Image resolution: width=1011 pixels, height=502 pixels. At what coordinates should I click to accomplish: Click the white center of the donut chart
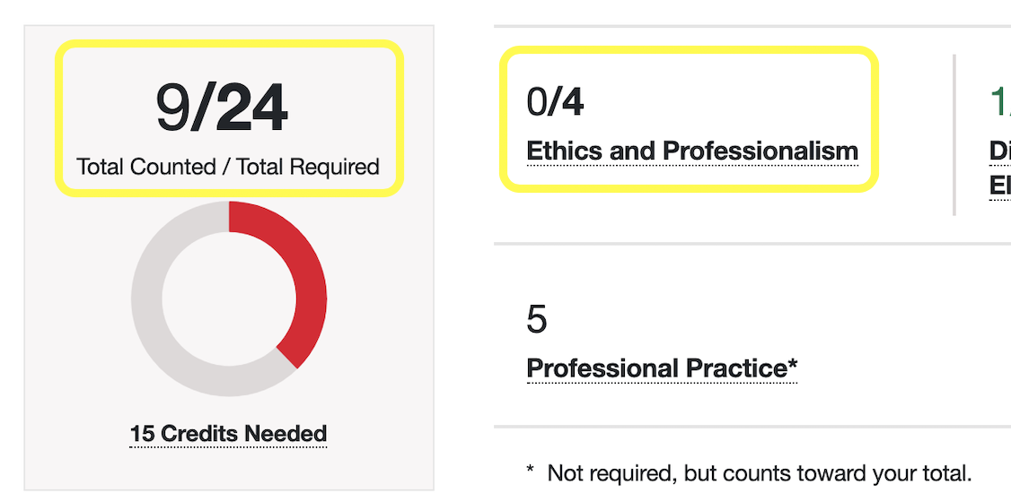(228, 298)
